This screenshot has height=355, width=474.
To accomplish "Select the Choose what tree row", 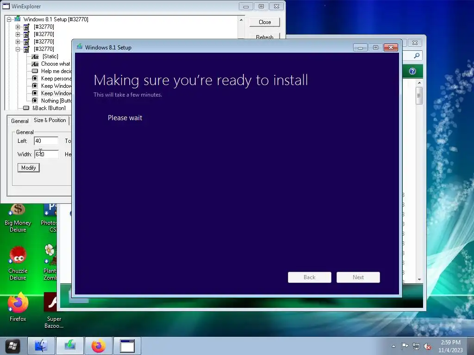I will [x=56, y=64].
